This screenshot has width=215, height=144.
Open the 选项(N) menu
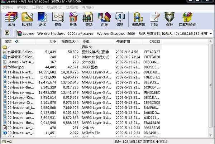pos(72,7)
